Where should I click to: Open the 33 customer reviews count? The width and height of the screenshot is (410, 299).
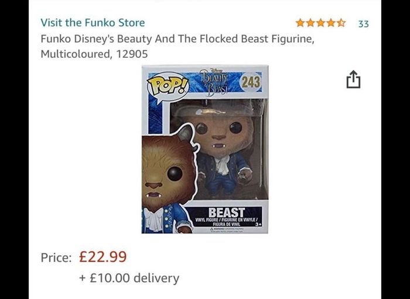click(x=363, y=24)
